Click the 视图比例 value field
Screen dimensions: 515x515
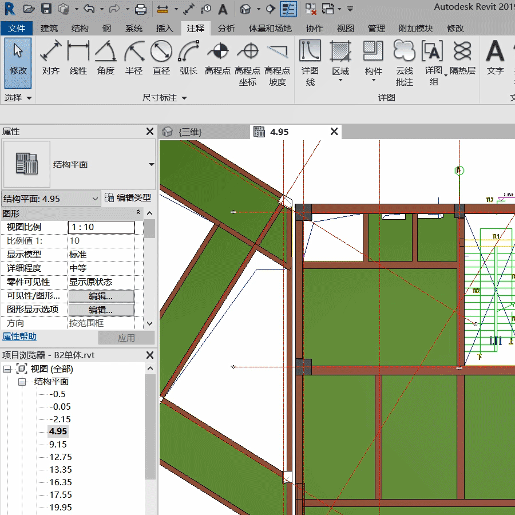(x=101, y=227)
